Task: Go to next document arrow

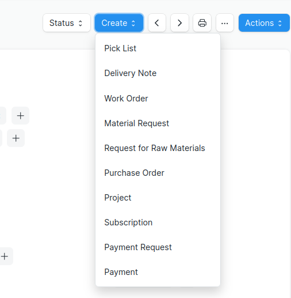Action: pos(179,23)
